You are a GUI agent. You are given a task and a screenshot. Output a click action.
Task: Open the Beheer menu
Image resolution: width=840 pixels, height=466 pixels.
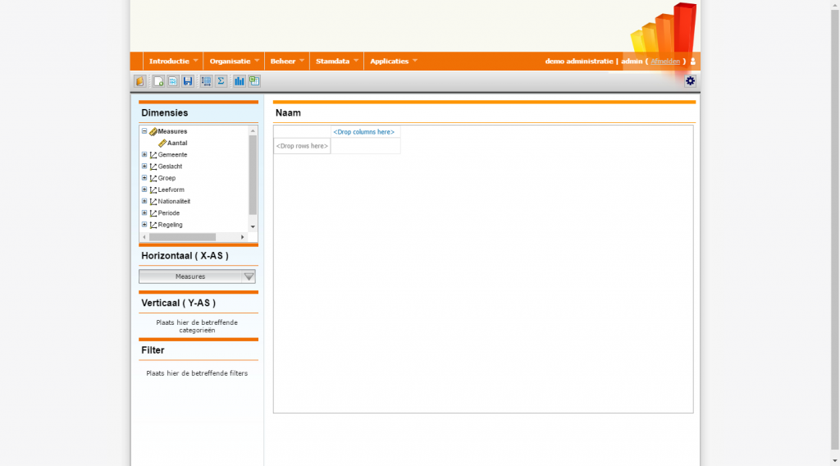287,62
